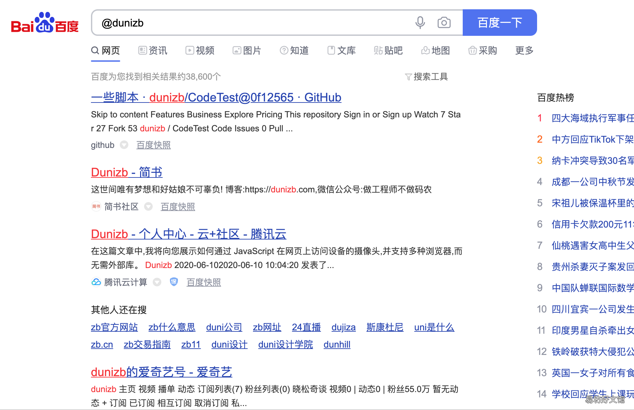Open the dunizb/CodeTest GitHub result
Screen dimensions: 634x410
point(216,97)
